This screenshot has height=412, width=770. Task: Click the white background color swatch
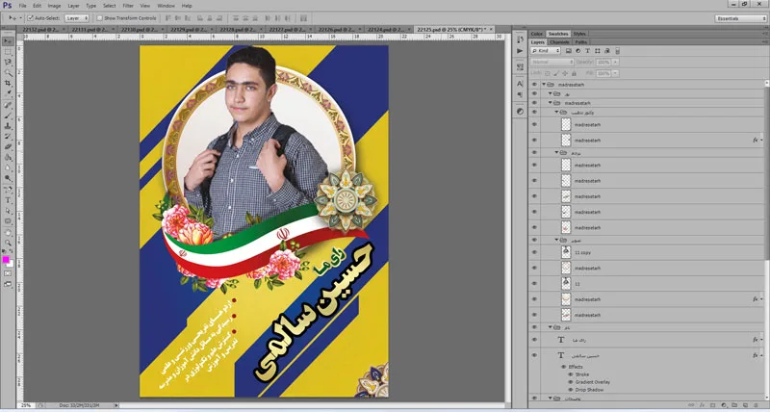click(x=11, y=264)
